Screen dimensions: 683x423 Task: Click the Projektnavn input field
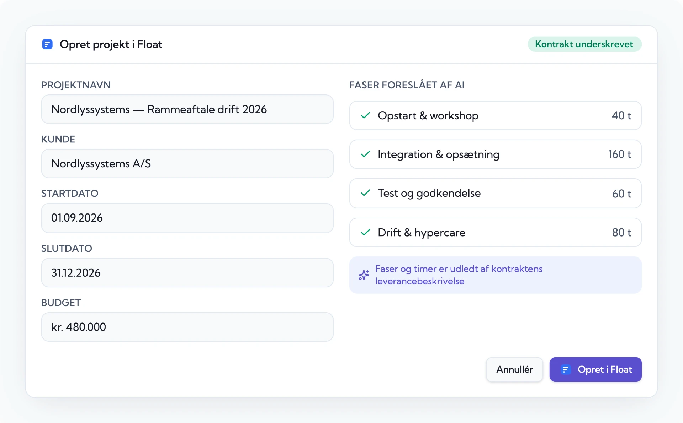click(x=187, y=109)
